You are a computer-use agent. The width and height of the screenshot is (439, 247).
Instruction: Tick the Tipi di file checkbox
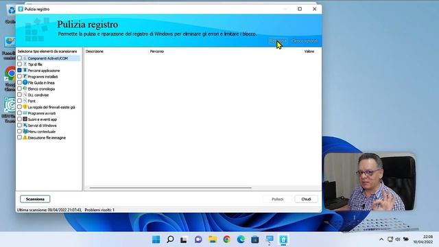tap(19, 64)
